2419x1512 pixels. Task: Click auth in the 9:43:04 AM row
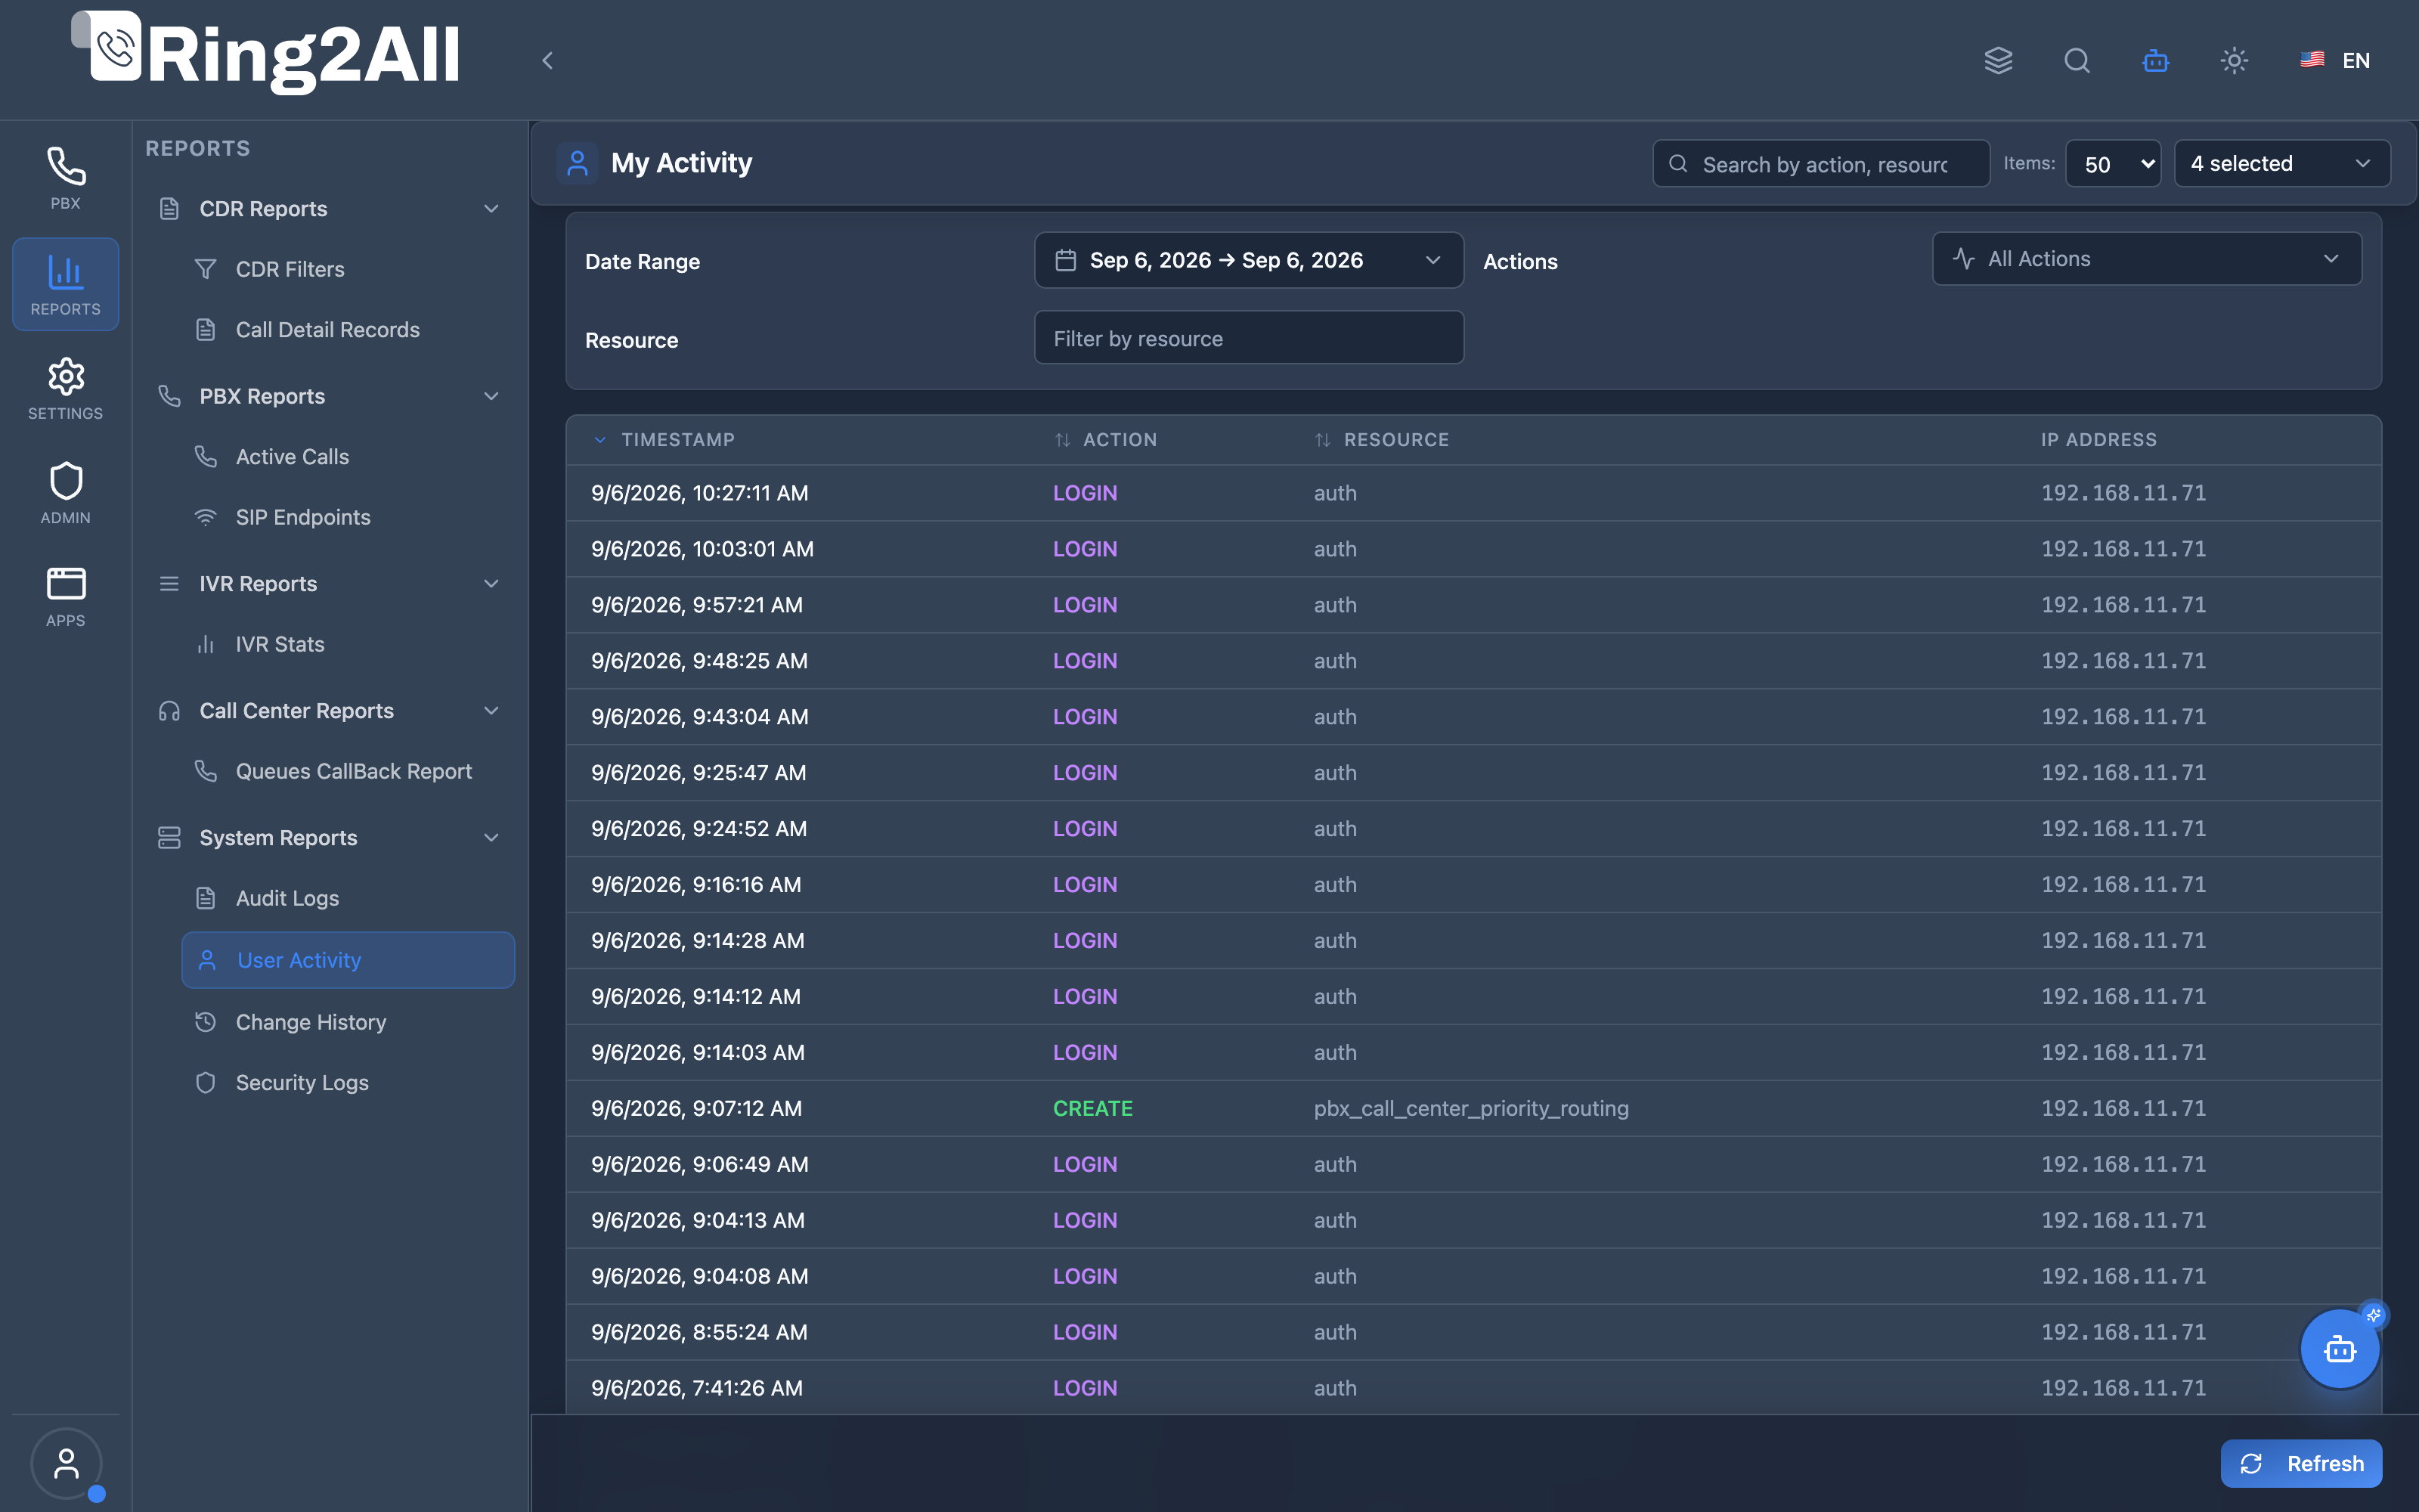(x=1334, y=717)
